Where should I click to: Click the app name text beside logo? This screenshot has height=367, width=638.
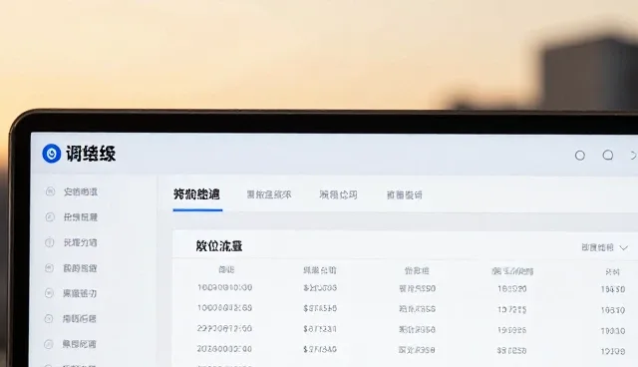91,154
